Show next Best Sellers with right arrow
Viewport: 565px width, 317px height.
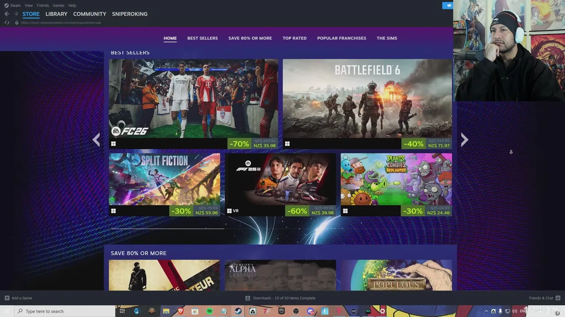point(464,140)
